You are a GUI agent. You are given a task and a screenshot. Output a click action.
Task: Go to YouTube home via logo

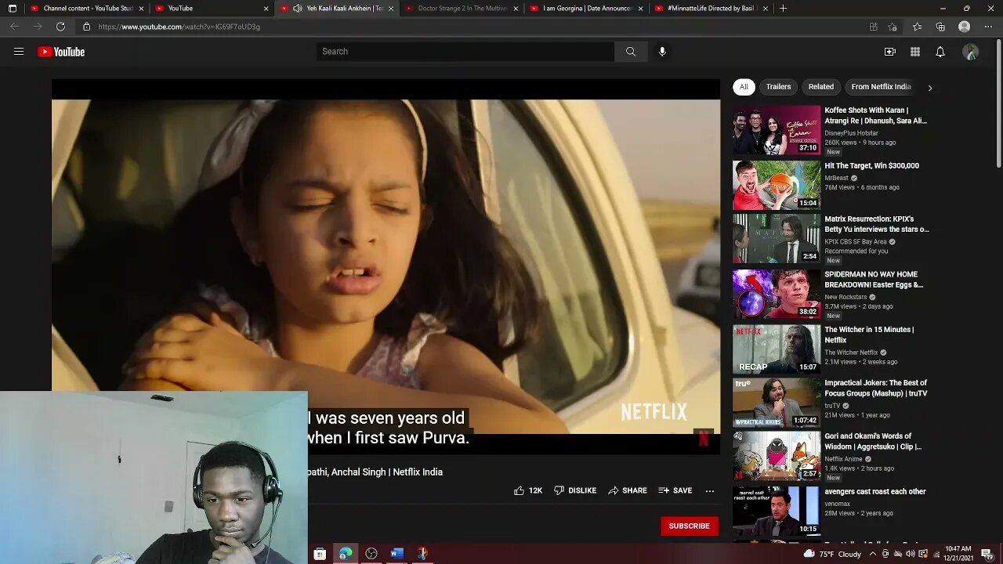point(61,52)
